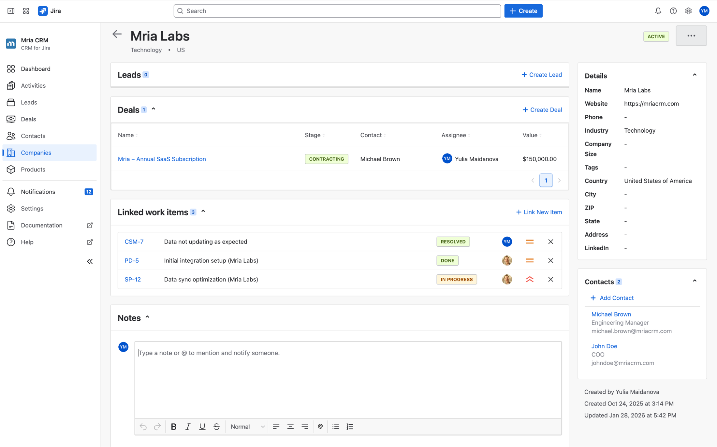The width and height of the screenshot is (717, 447).
Task: Click the Italic formatting button
Action: pyautogui.click(x=188, y=427)
